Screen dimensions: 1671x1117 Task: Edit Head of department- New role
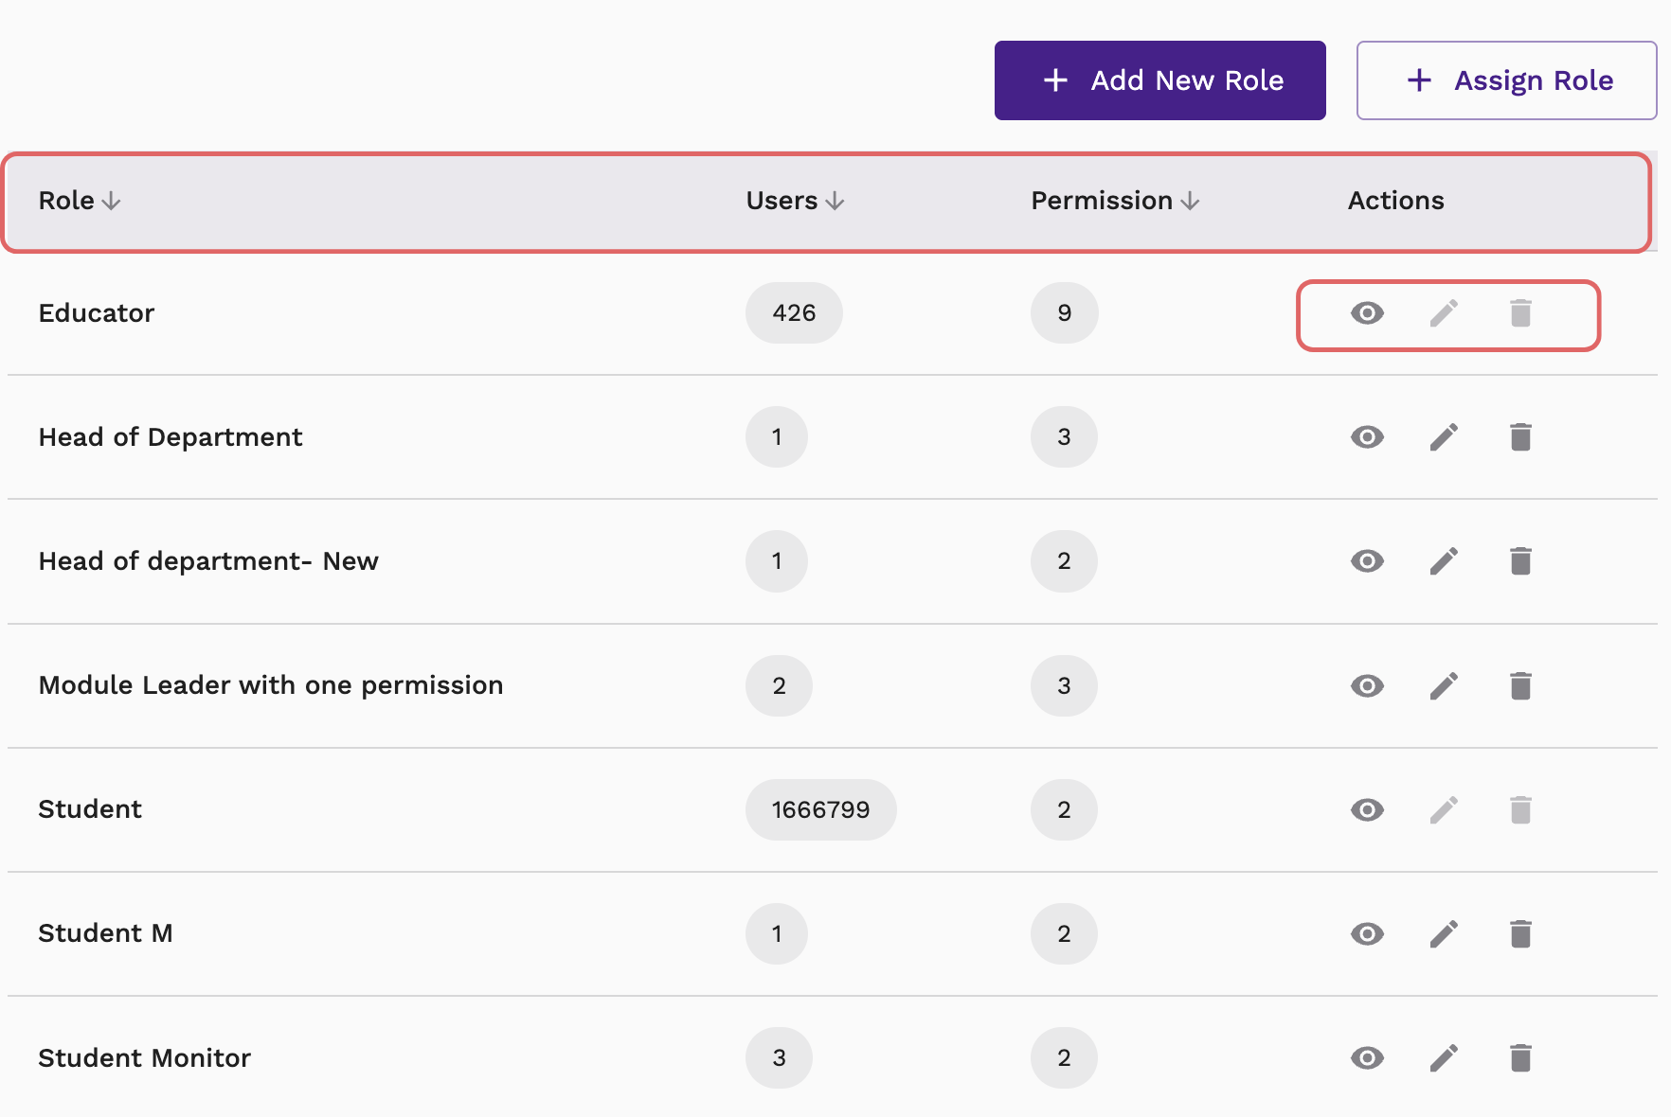(1444, 561)
